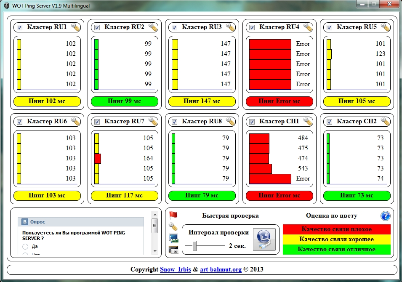Click the poll panel scrollbar thumb
Viewport: 402px width, 282px height.
click(x=154, y=226)
